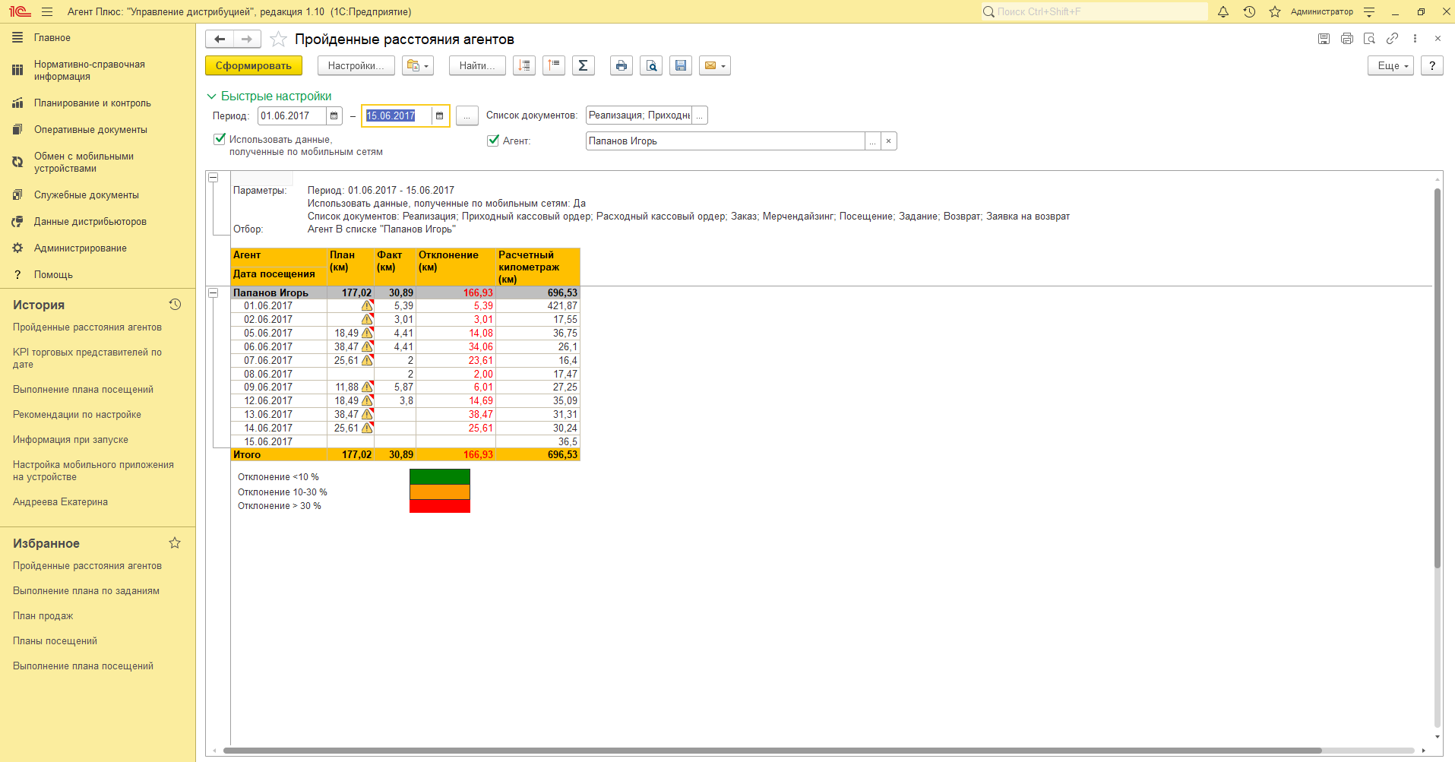Get link to report icon
Image resolution: width=1455 pixels, height=762 pixels.
(1392, 39)
